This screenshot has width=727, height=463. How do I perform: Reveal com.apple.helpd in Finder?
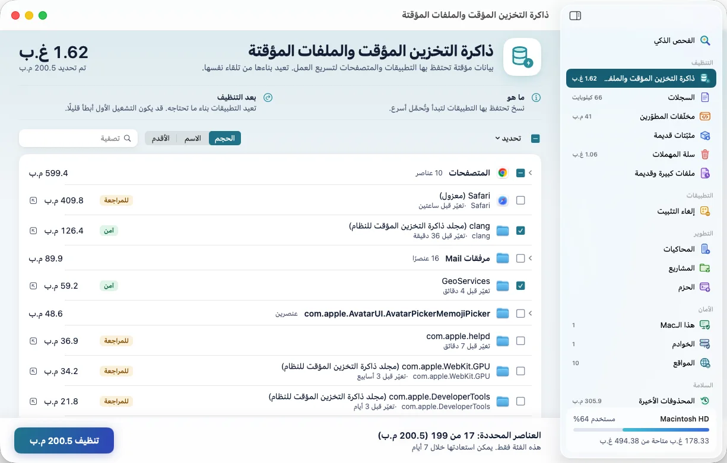click(33, 341)
